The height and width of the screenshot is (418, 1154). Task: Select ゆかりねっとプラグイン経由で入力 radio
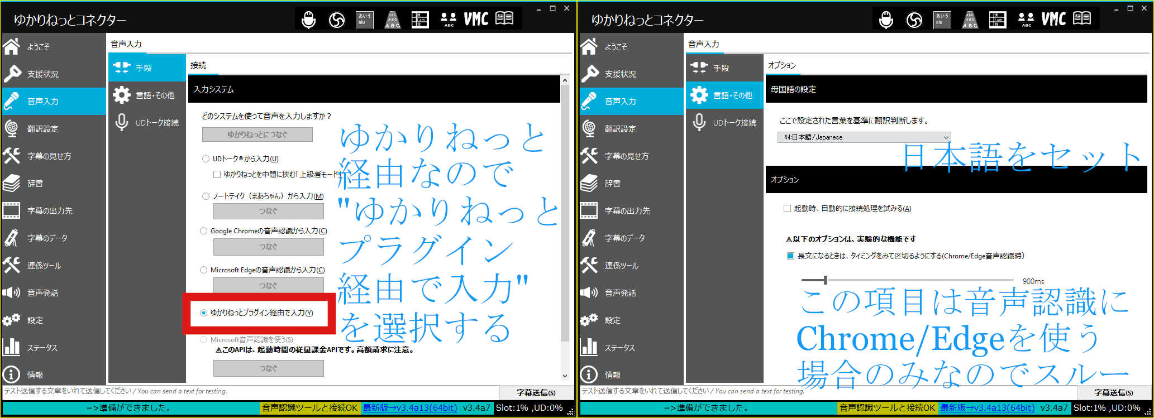pyautogui.click(x=204, y=313)
